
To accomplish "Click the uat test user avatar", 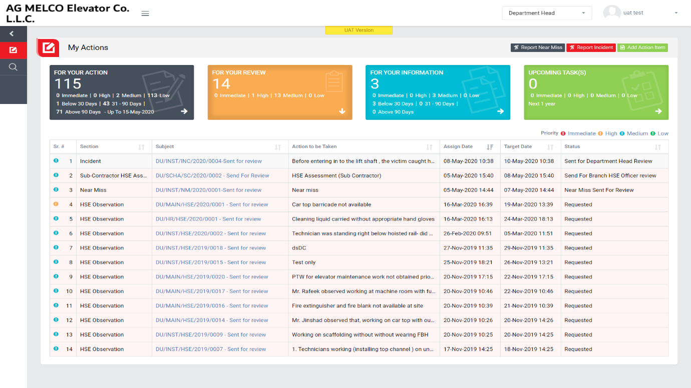I will (612, 13).
